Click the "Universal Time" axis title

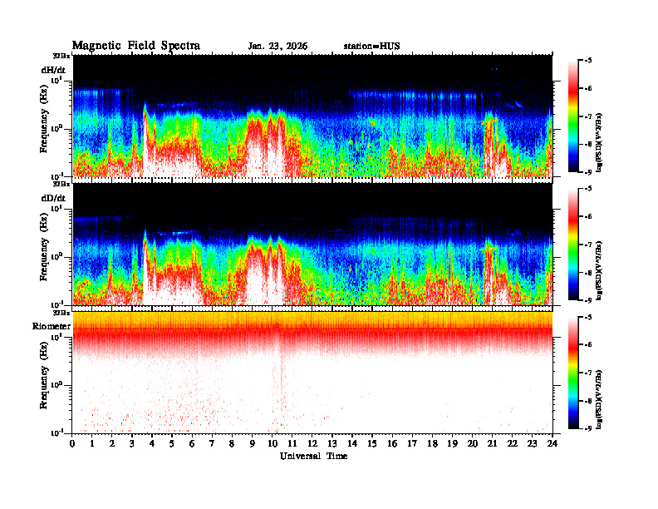point(313,456)
